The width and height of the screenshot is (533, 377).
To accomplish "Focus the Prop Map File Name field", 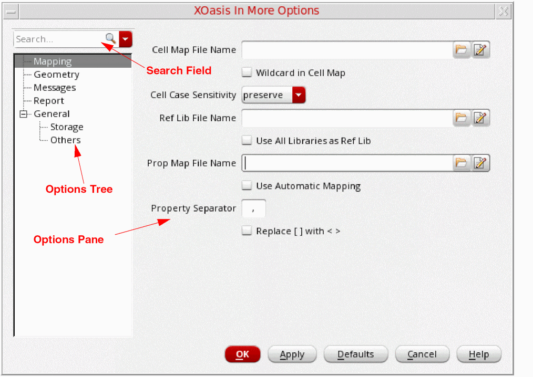I will coord(347,163).
